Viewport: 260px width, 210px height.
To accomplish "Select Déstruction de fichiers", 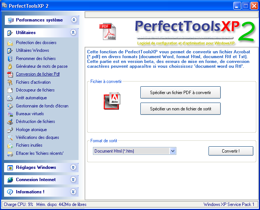I will point(36,121).
